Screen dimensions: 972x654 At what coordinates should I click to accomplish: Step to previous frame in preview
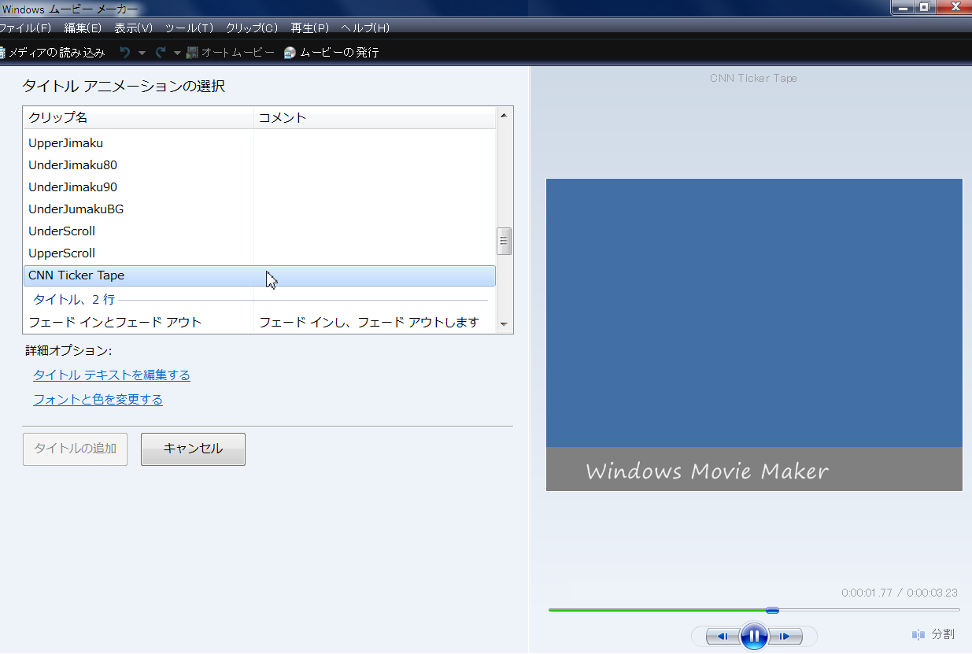pos(722,636)
